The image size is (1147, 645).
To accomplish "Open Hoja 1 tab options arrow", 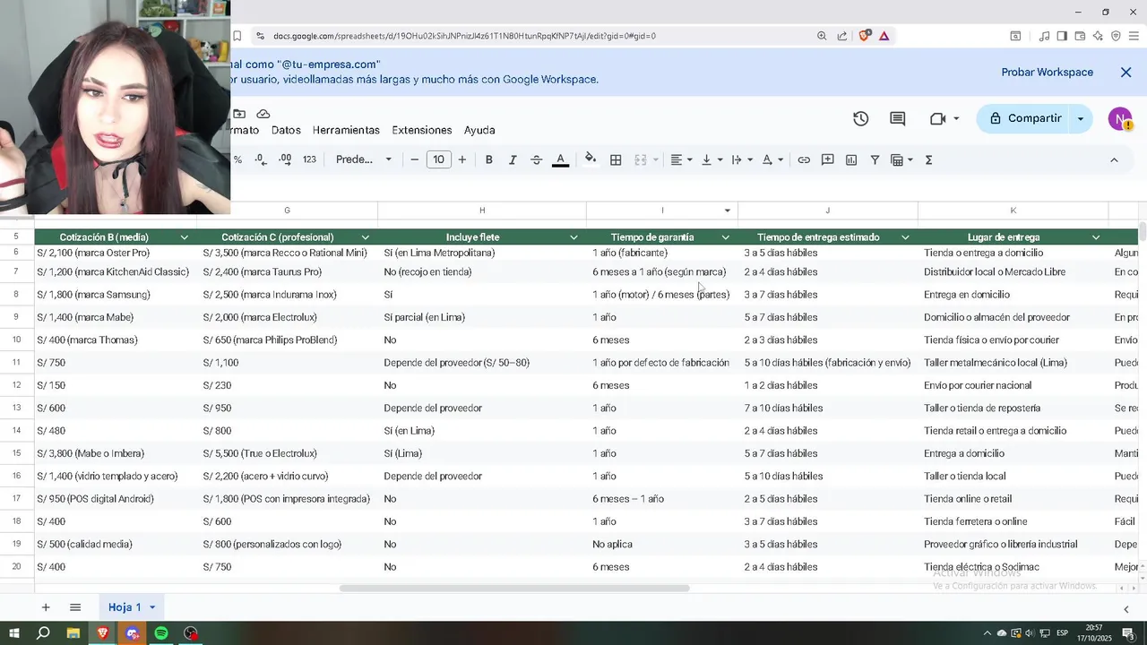I will point(152,607).
